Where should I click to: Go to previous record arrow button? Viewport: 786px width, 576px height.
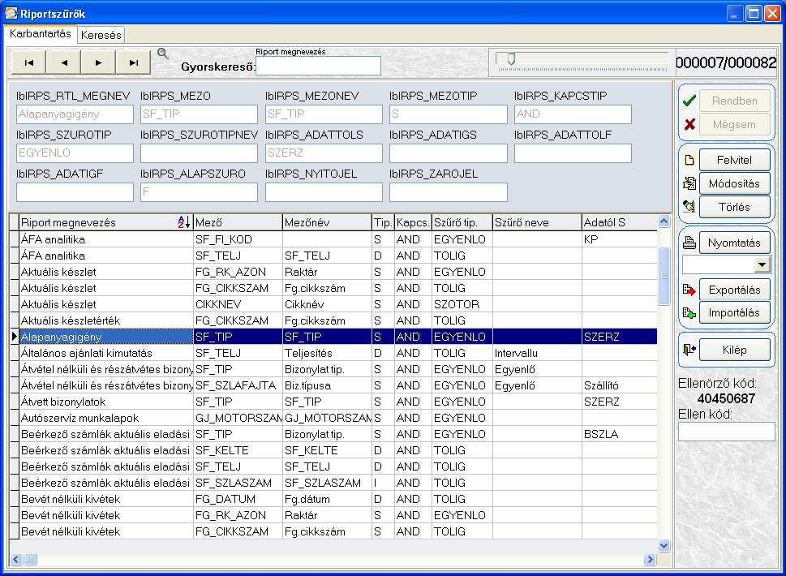pos(63,62)
